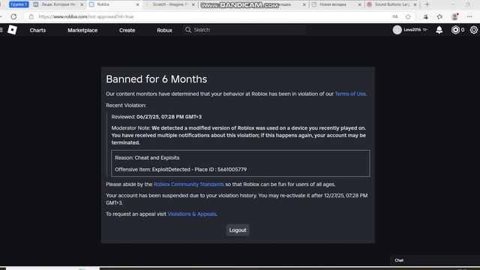
Task: Open the Marketplace page
Action: 82,30
